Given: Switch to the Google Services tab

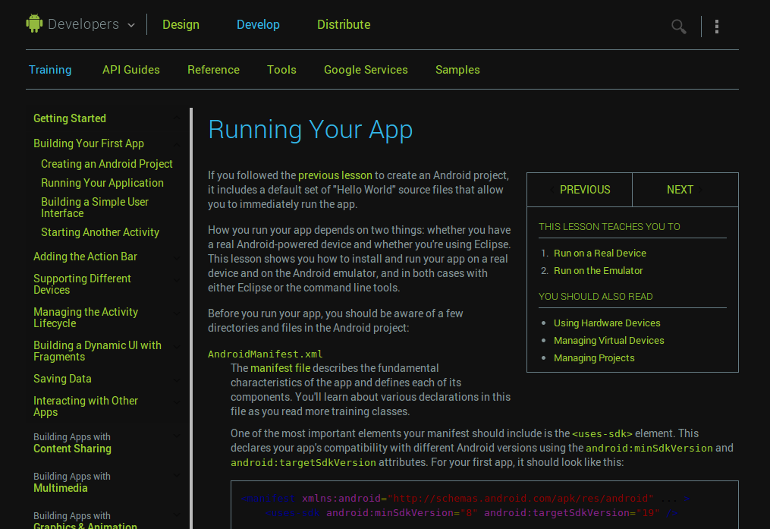Looking at the screenshot, I should click(366, 70).
